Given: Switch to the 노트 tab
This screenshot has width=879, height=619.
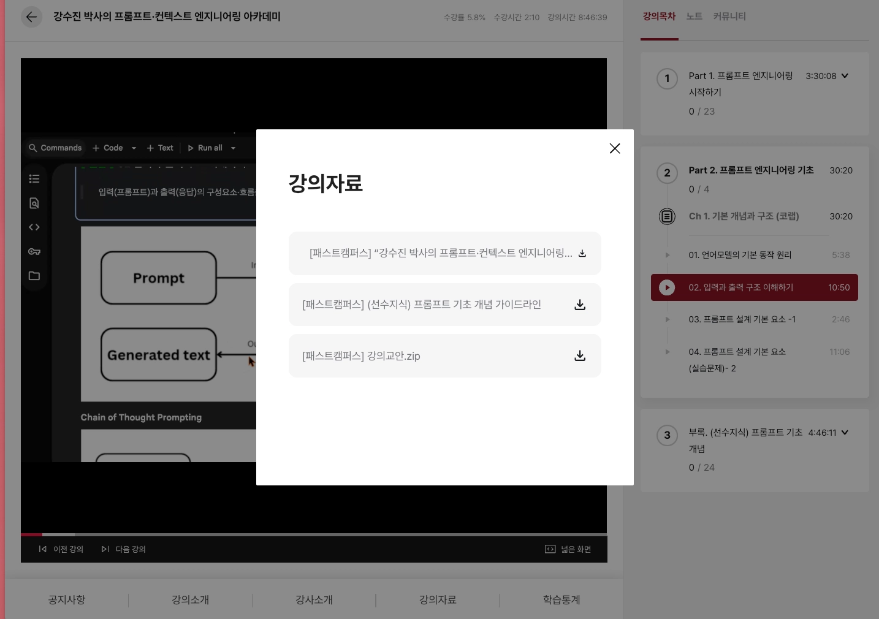Looking at the screenshot, I should [x=694, y=17].
